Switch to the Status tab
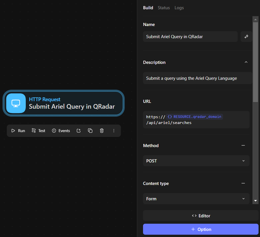Screen dimensions: 260x237 [164, 8]
